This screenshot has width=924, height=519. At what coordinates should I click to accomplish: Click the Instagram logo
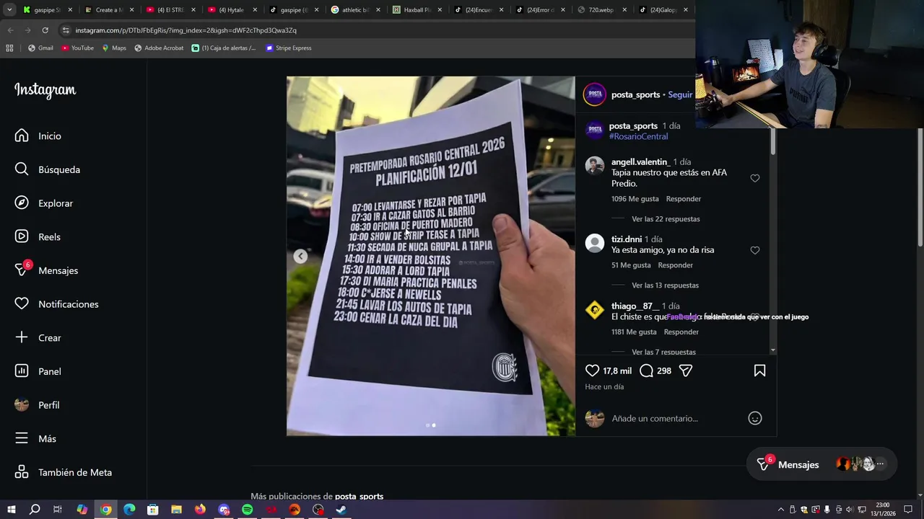click(45, 90)
